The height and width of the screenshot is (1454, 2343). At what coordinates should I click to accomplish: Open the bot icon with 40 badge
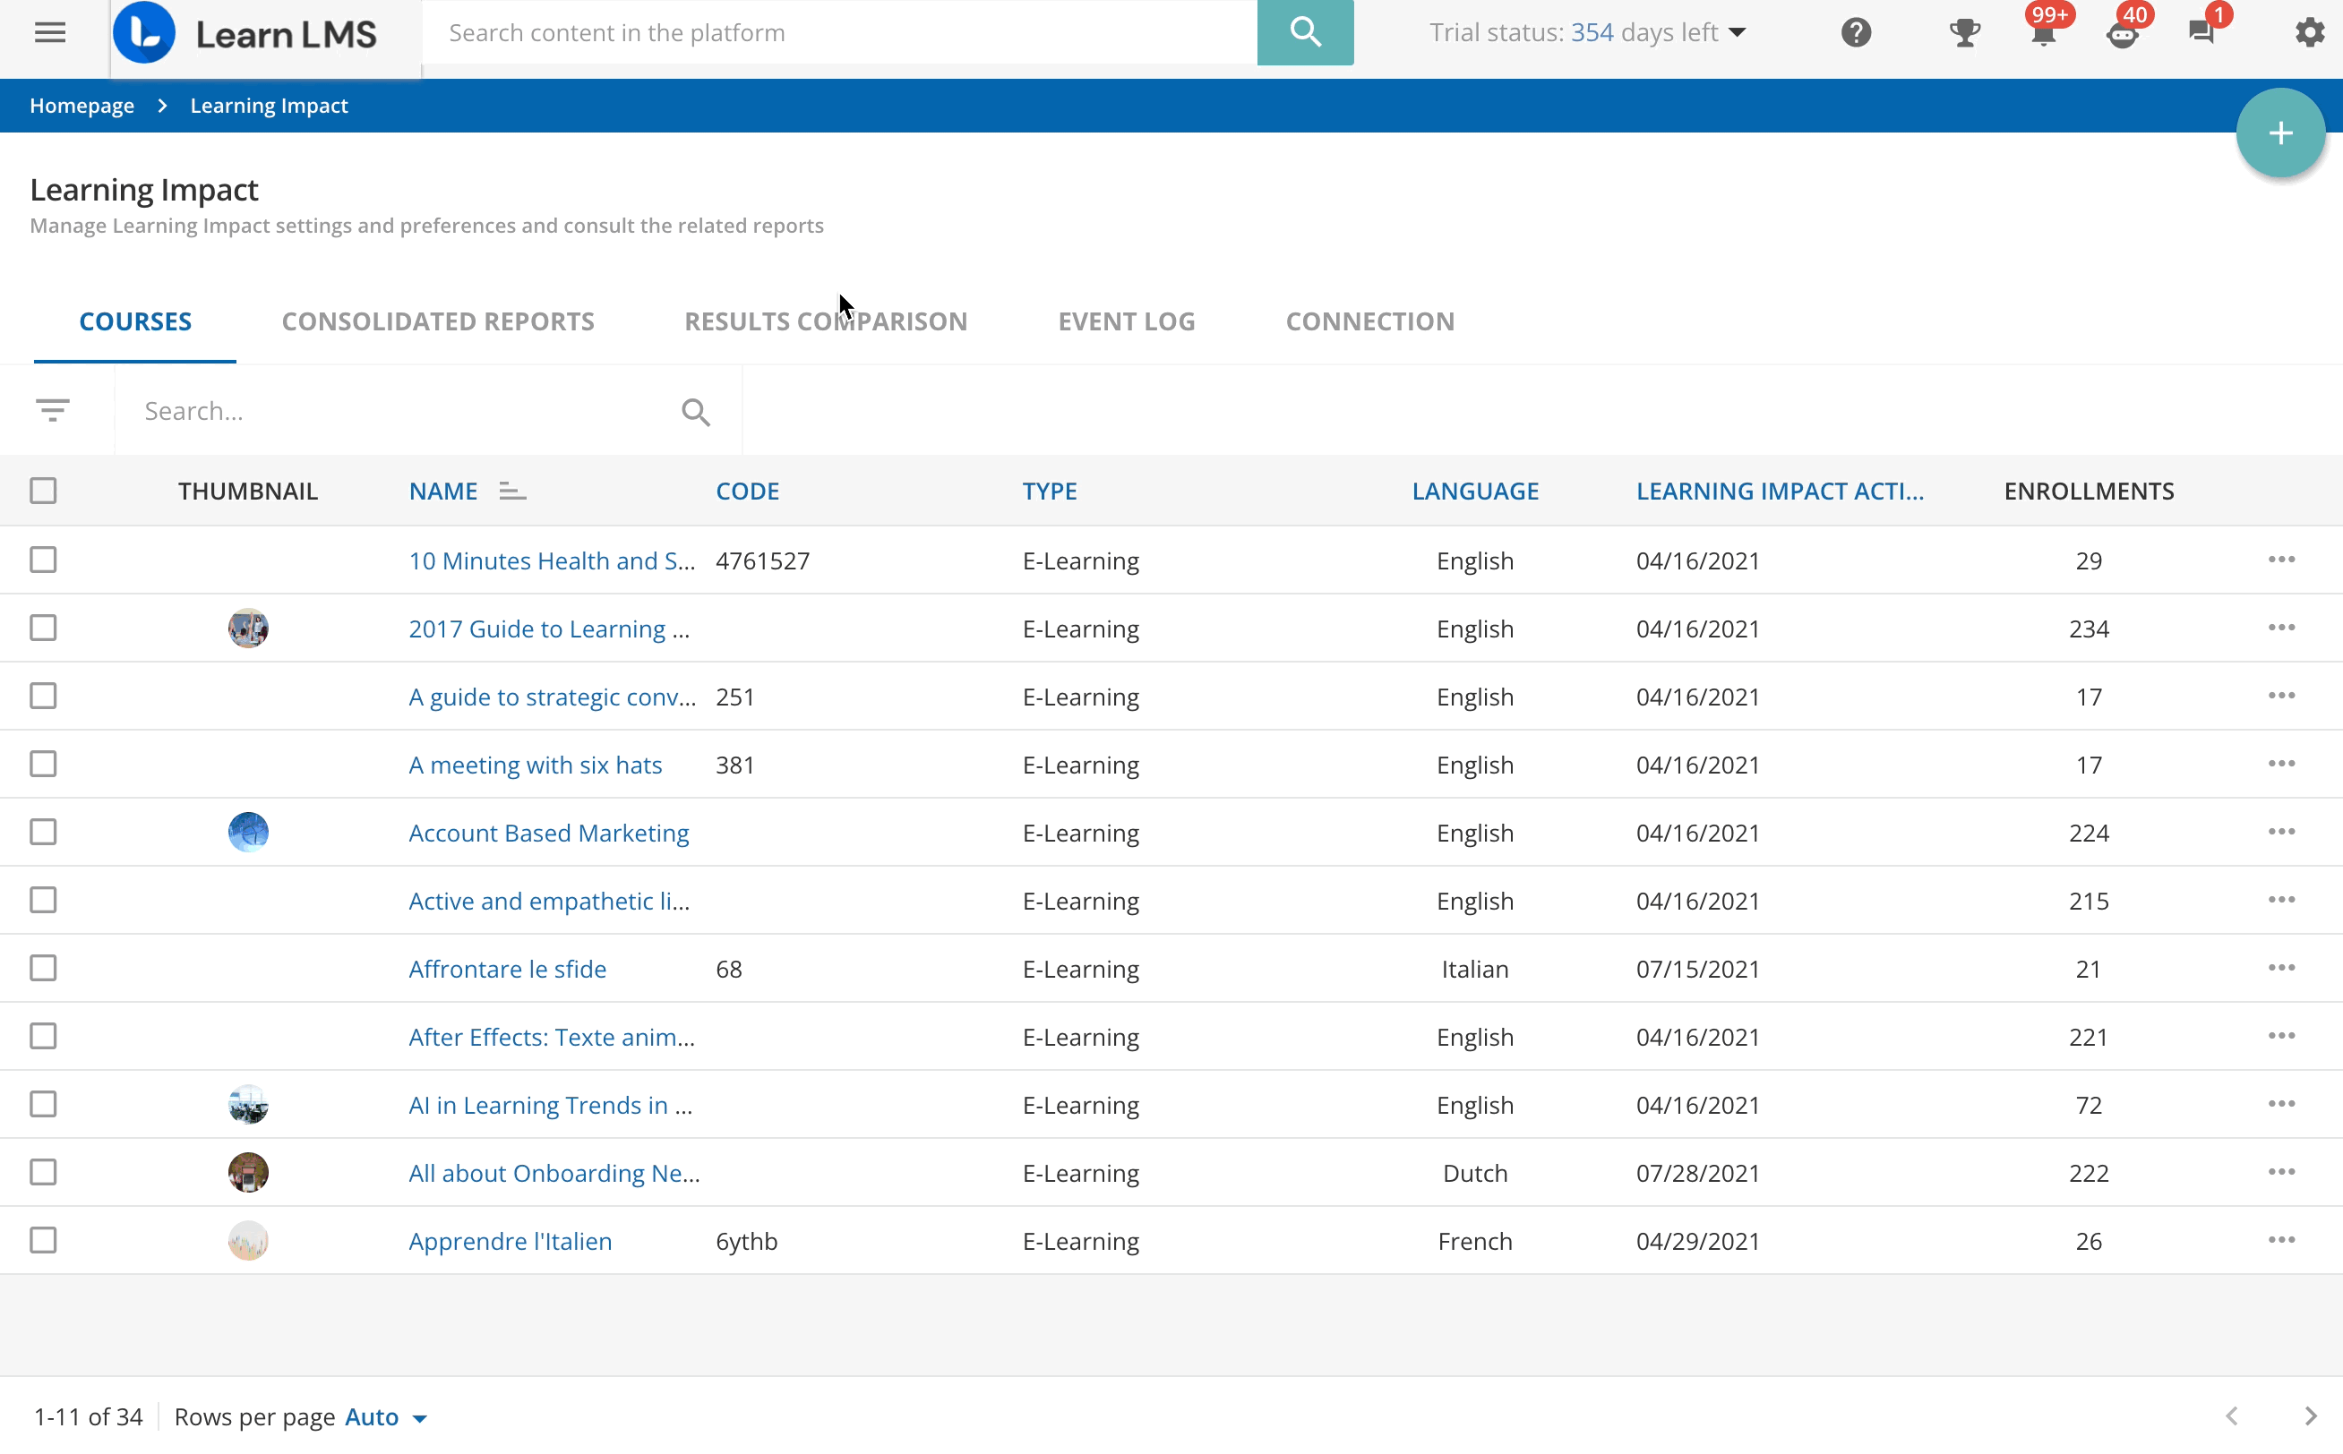point(2122,33)
